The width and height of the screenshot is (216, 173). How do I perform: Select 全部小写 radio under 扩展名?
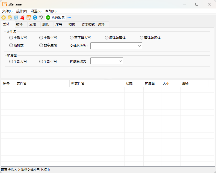point(41,62)
